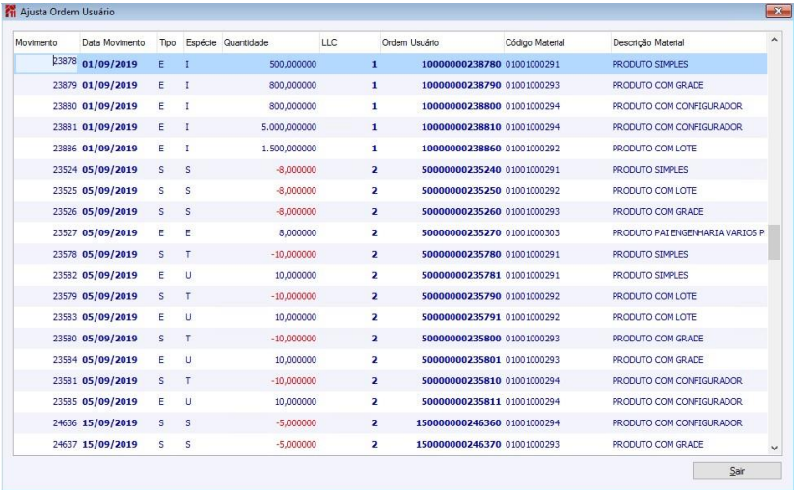Click quantity 5.000,000000 cell
The height and width of the screenshot is (490, 794).
[x=288, y=127]
